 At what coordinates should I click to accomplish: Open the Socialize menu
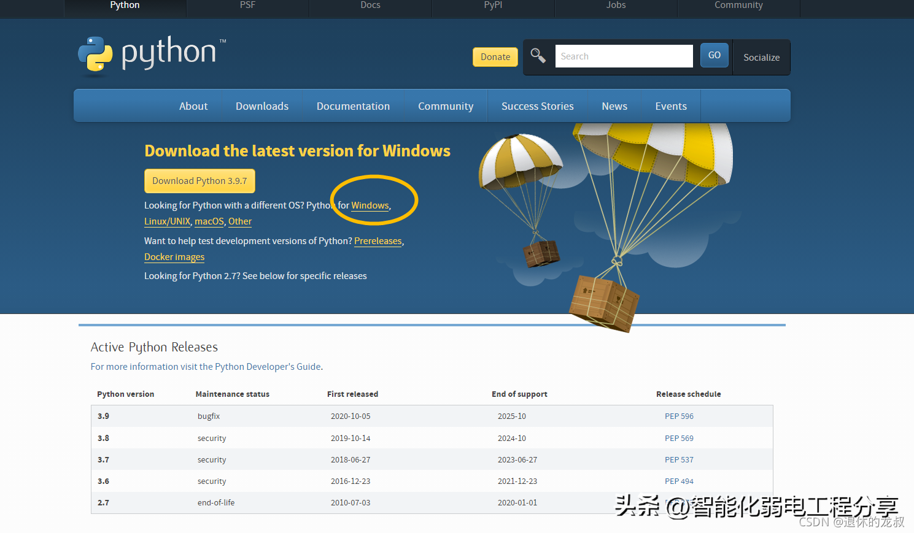tap(761, 58)
